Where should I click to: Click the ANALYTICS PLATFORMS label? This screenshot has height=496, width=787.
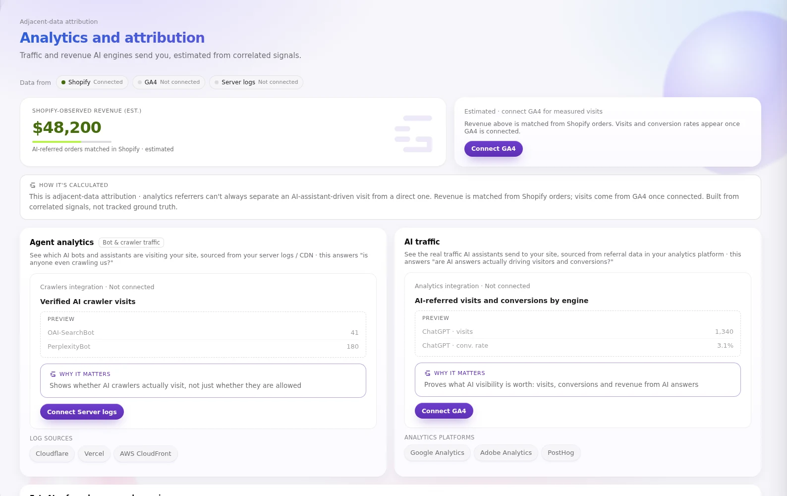point(439,437)
